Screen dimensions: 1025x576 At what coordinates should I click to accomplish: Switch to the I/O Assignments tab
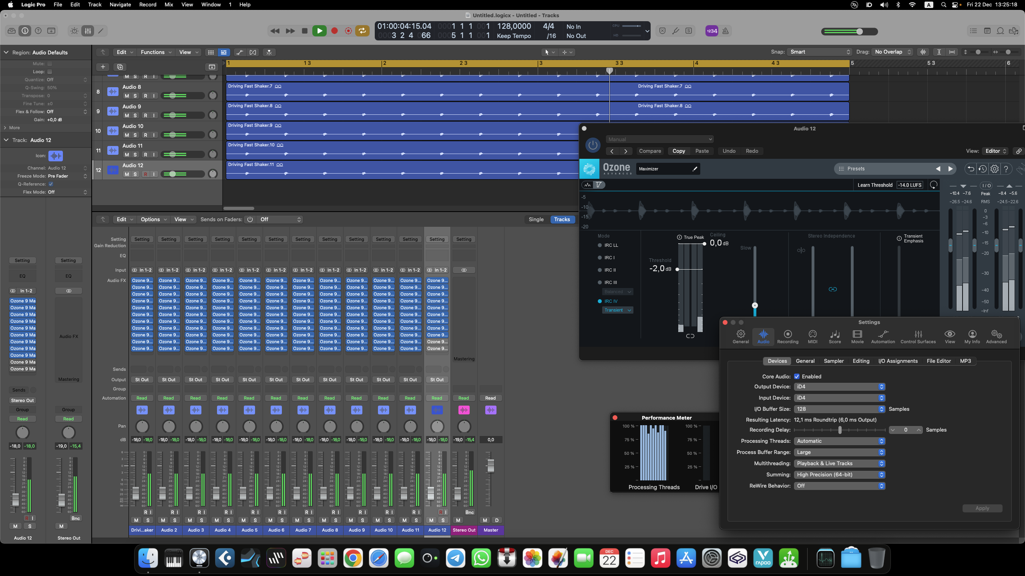coord(898,361)
